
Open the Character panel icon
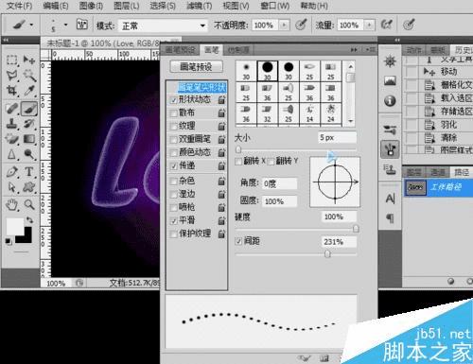390,199
